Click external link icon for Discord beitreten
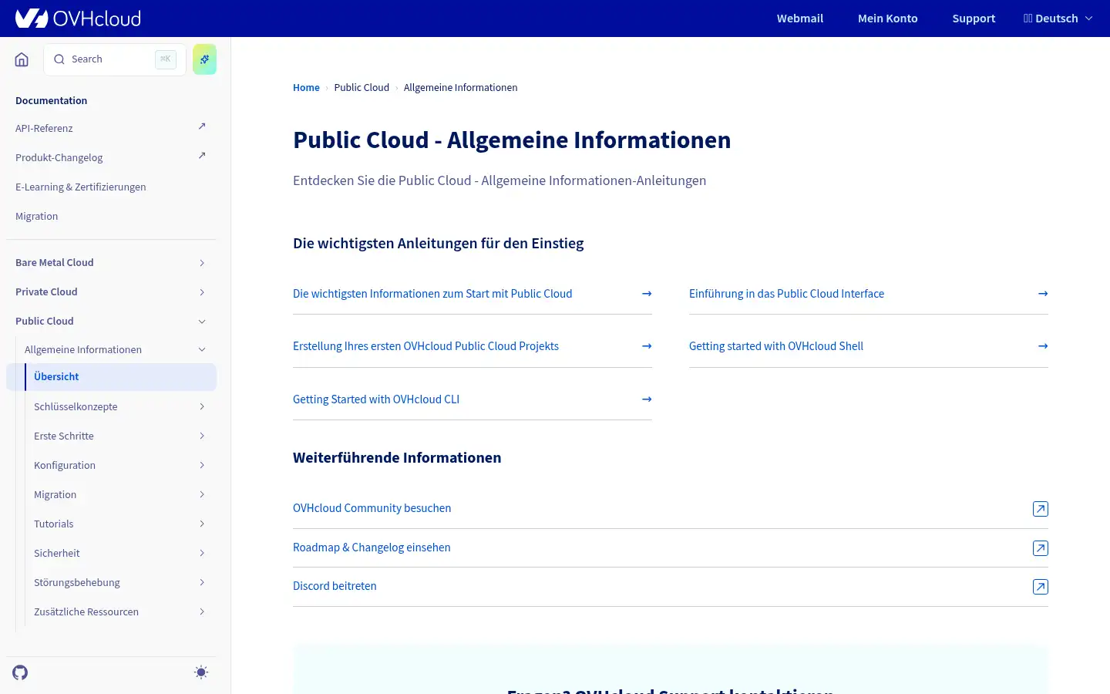Viewport: 1110px width, 694px height. 1041,587
